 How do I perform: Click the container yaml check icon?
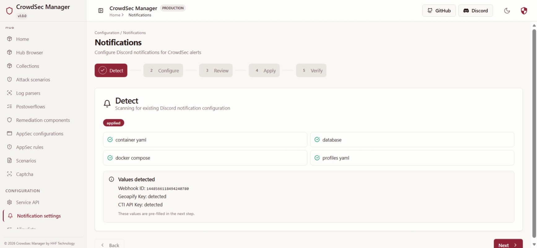(x=110, y=140)
